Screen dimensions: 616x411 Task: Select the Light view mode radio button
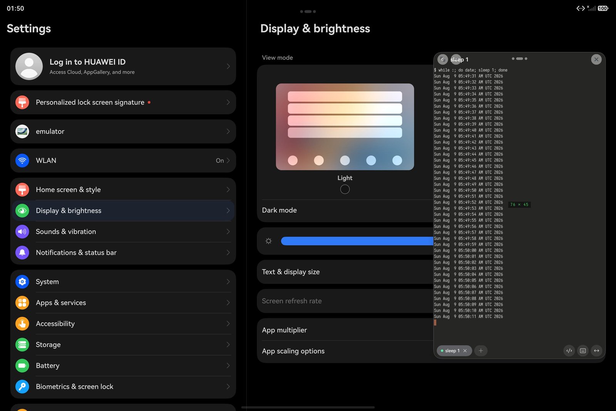click(345, 189)
